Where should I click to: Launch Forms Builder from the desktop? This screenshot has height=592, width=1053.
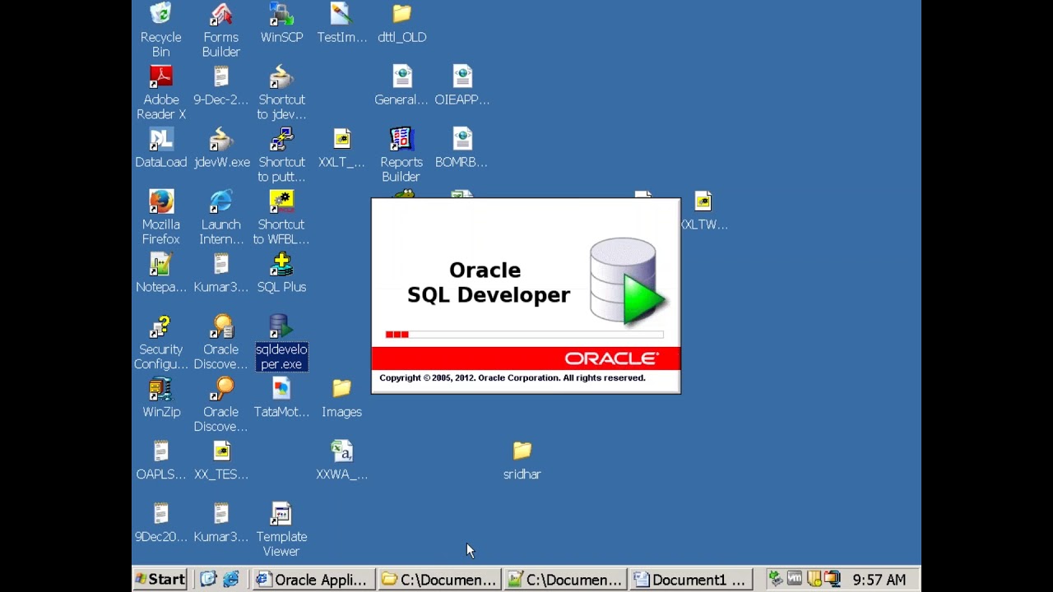click(x=220, y=30)
